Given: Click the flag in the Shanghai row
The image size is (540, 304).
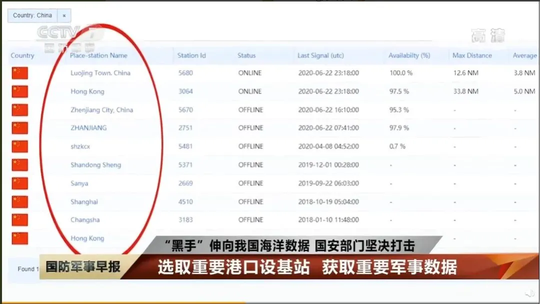Looking at the screenshot, I should (20, 201).
